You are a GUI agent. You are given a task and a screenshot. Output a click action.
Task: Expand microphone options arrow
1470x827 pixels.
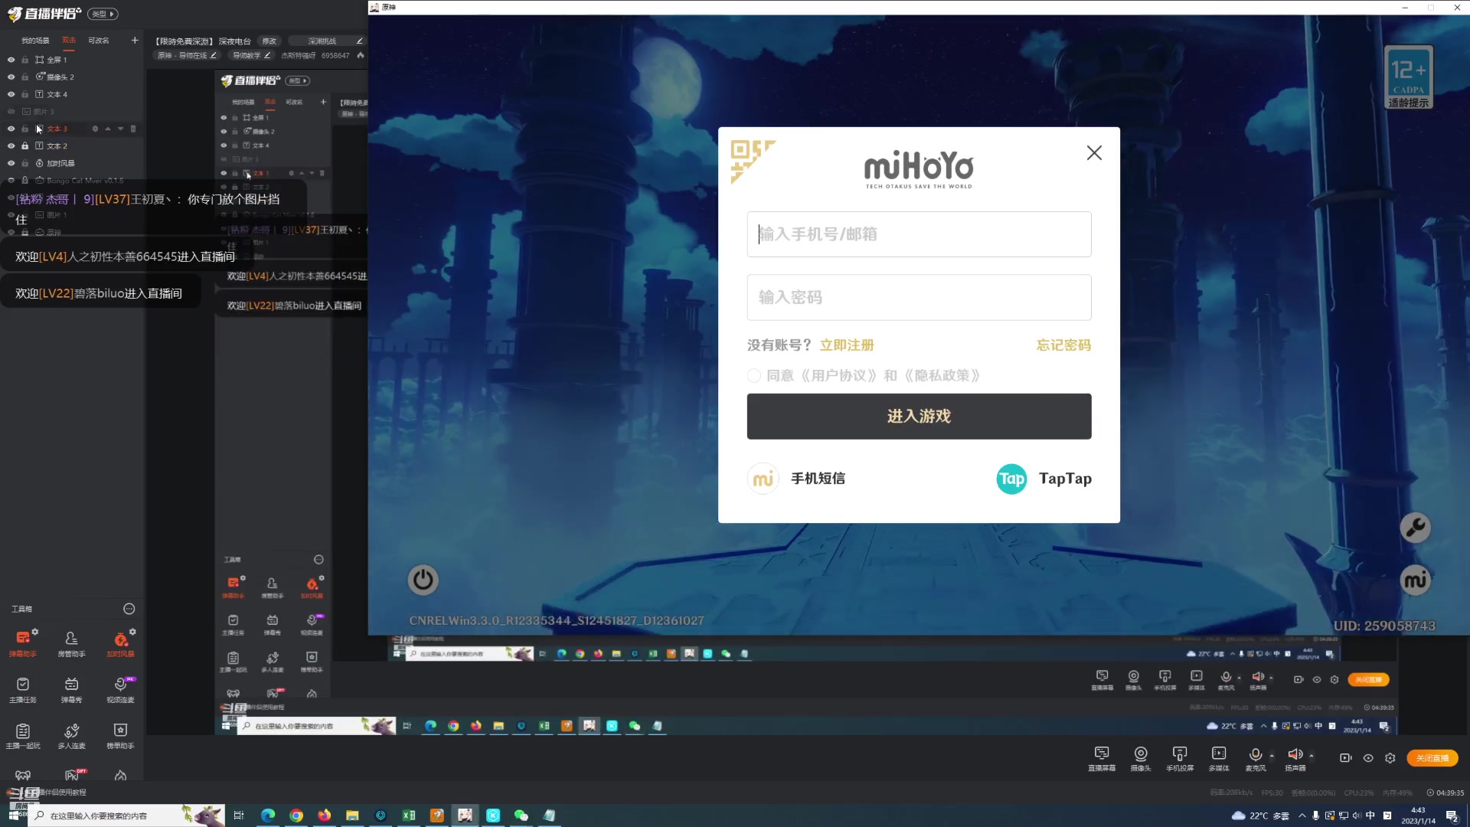pos(1272,756)
